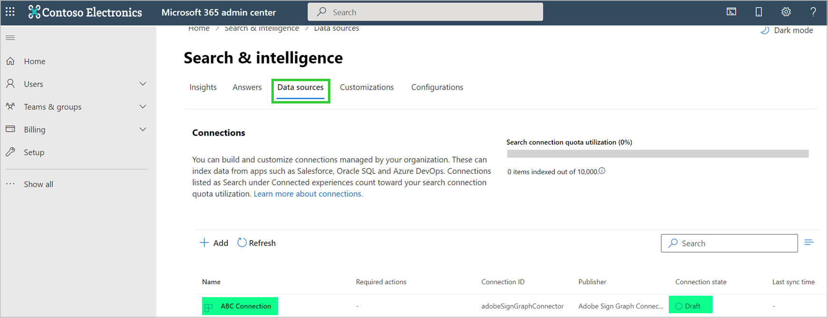Viewport: 828px width, 318px height.
Task: Click the Teams & groups icon
Action: pos(10,106)
